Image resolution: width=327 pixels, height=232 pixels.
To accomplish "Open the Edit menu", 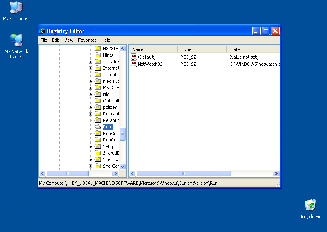I will pos(56,40).
